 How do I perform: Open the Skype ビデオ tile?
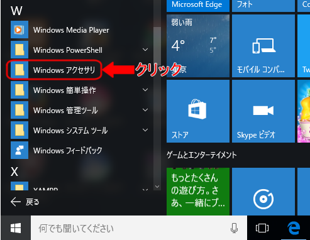(263, 111)
